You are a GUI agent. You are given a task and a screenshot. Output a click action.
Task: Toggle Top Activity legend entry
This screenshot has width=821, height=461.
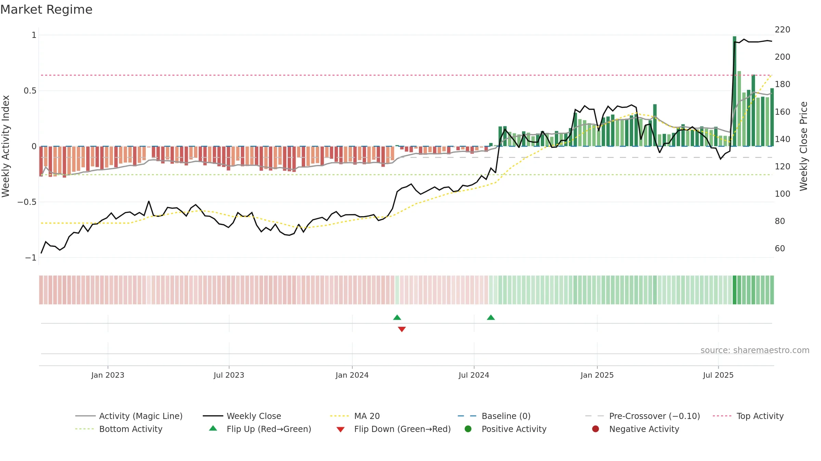pyautogui.click(x=748, y=416)
